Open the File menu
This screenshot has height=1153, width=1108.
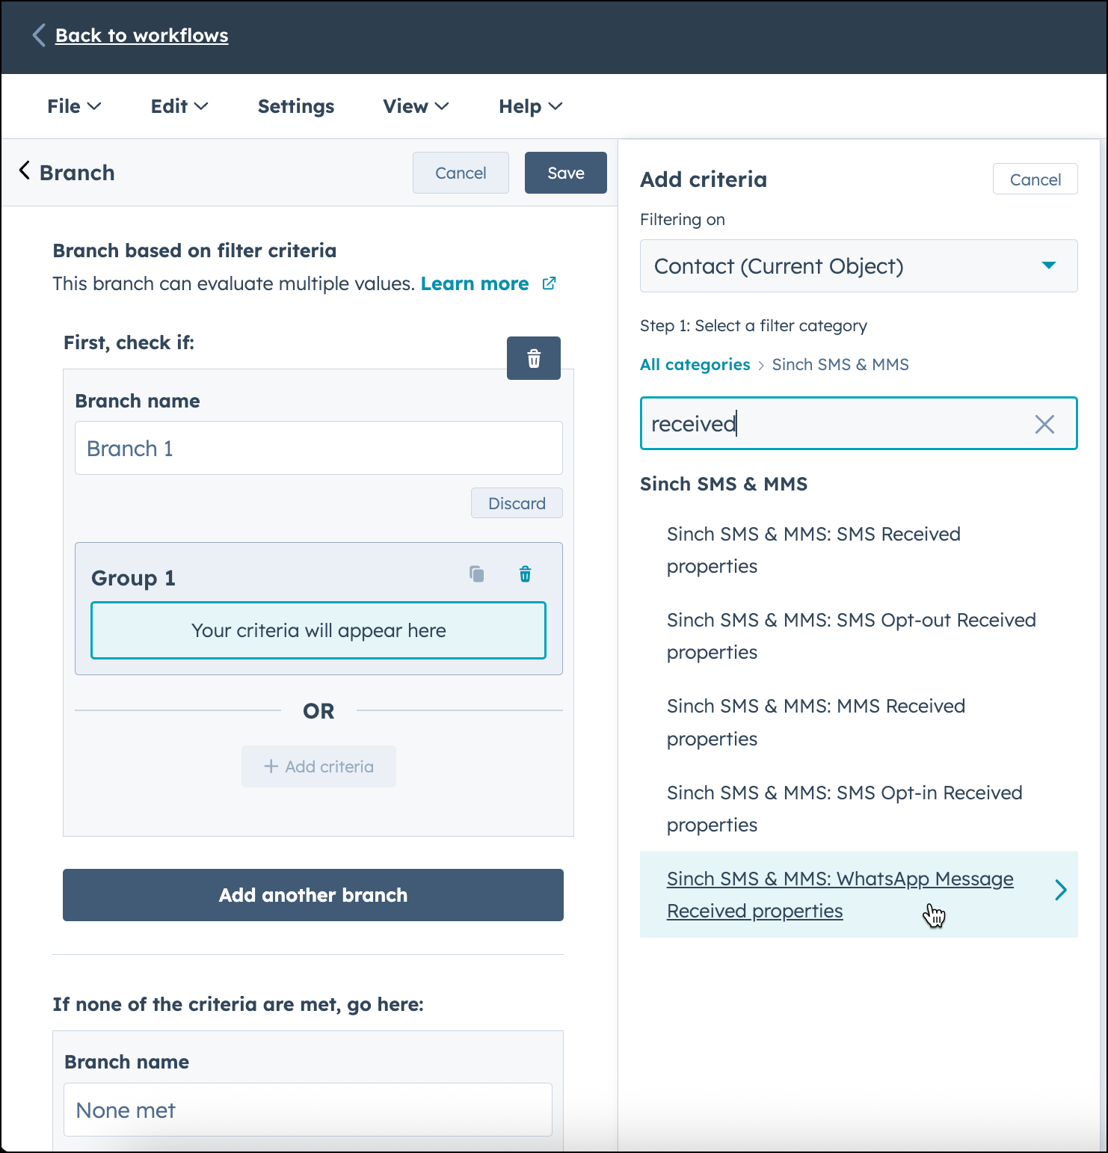coord(73,106)
